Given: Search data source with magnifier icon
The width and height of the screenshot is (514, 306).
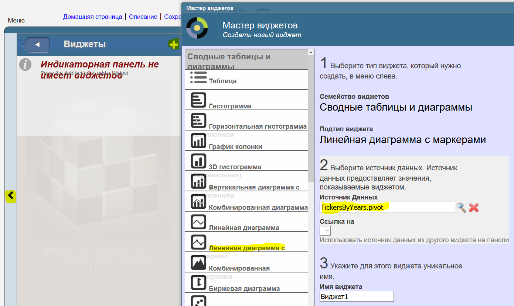Looking at the screenshot, I should (x=461, y=207).
